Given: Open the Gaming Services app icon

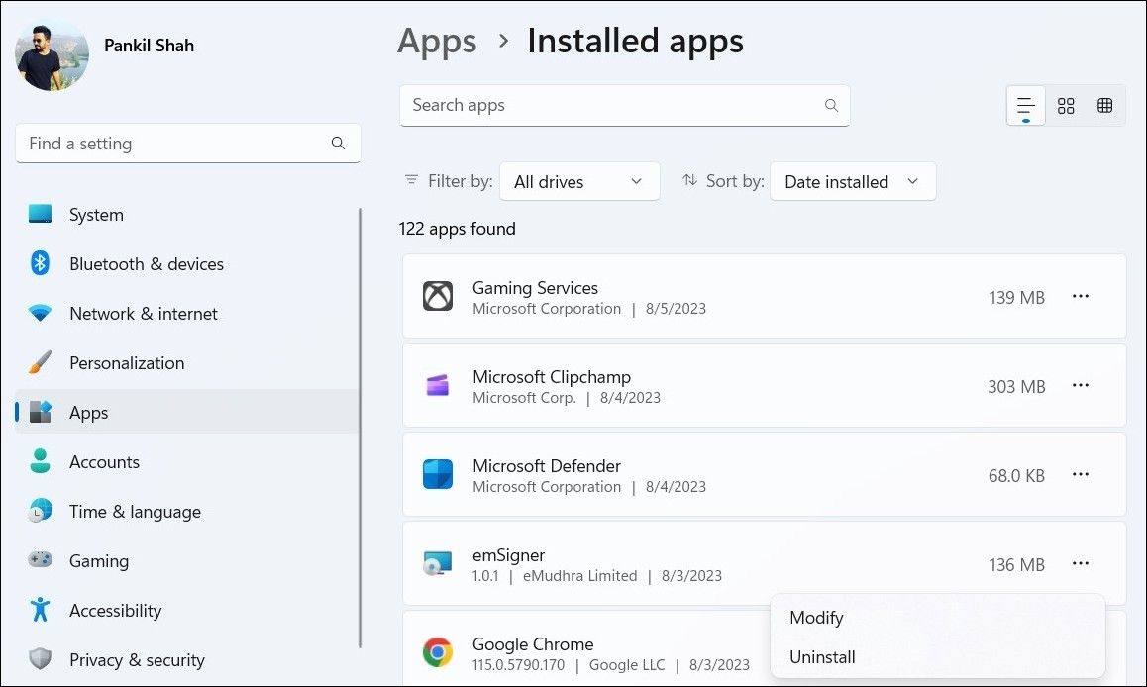Looking at the screenshot, I should pos(437,296).
